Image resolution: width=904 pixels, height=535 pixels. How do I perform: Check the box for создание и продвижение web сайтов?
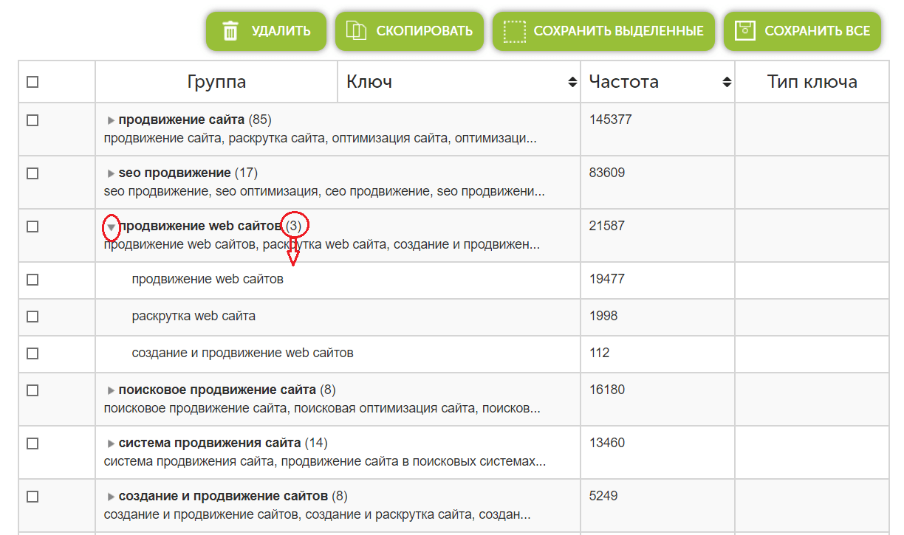pos(32,353)
